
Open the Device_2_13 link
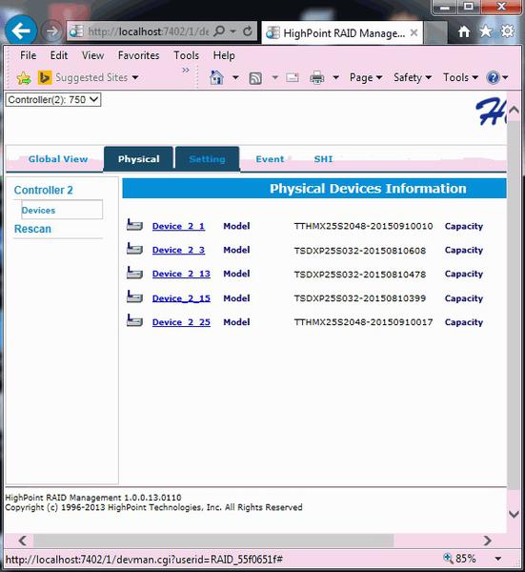coord(181,274)
